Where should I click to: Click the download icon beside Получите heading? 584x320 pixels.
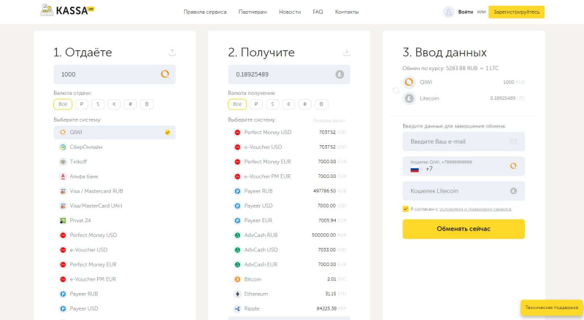[x=346, y=52]
